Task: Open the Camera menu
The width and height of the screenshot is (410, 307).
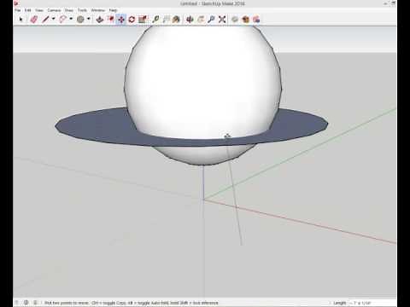Action: pyautogui.click(x=54, y=10)
